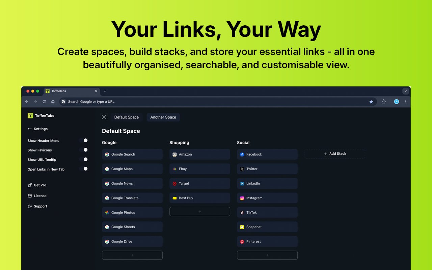
Task: Add a link to the Google stack
Action: pos(132,255)
